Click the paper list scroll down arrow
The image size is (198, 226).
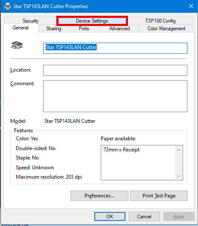pos(178,176)
